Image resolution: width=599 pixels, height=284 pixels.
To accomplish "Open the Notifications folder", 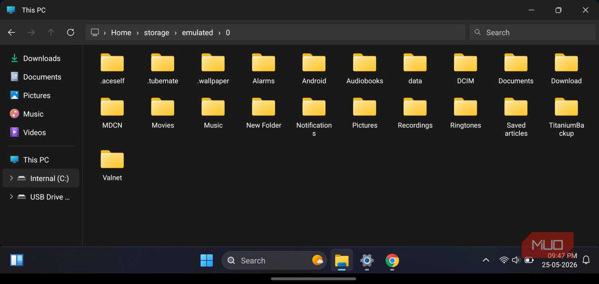I will point(314,117).
